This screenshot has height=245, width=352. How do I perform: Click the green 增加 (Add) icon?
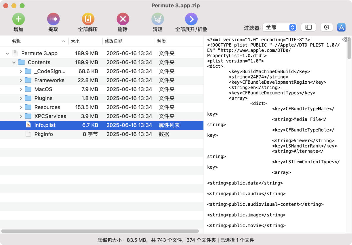tap(18, 19)
